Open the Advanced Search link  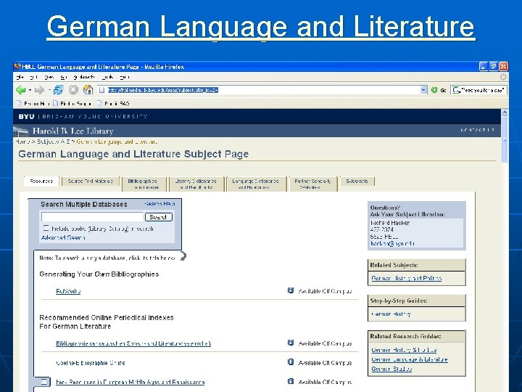click(x=63, y=237)
